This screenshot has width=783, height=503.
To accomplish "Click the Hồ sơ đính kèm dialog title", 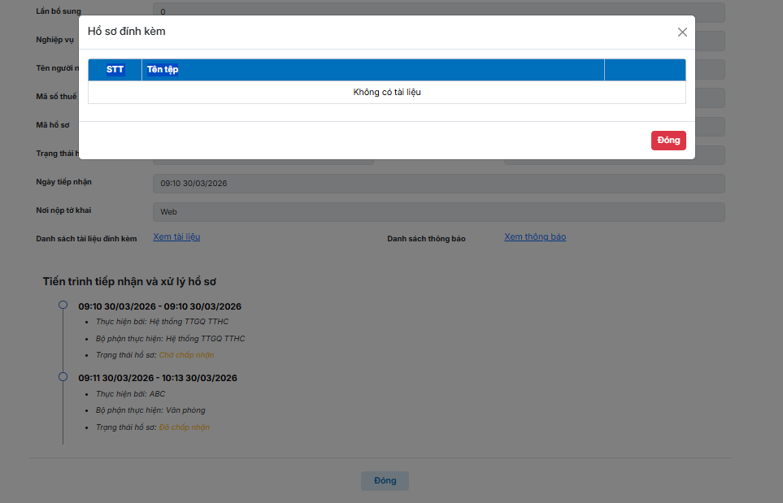I will pos(126,31).
